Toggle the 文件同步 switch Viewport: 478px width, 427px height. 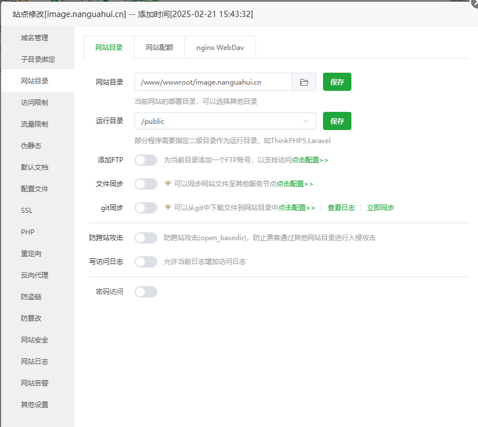pyautogui.click(x=146, y=184)
